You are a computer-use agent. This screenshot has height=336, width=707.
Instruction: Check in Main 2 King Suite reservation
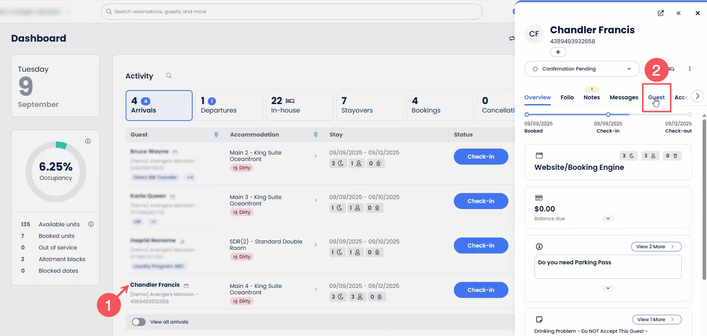(x=481, y=157)
